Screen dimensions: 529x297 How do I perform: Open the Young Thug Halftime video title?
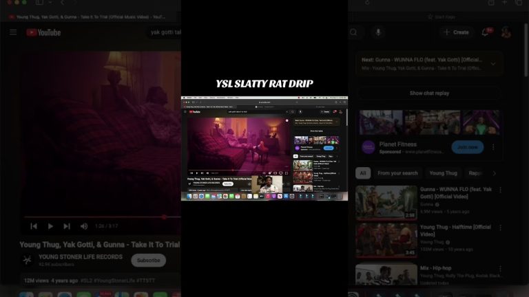[455, 231]
